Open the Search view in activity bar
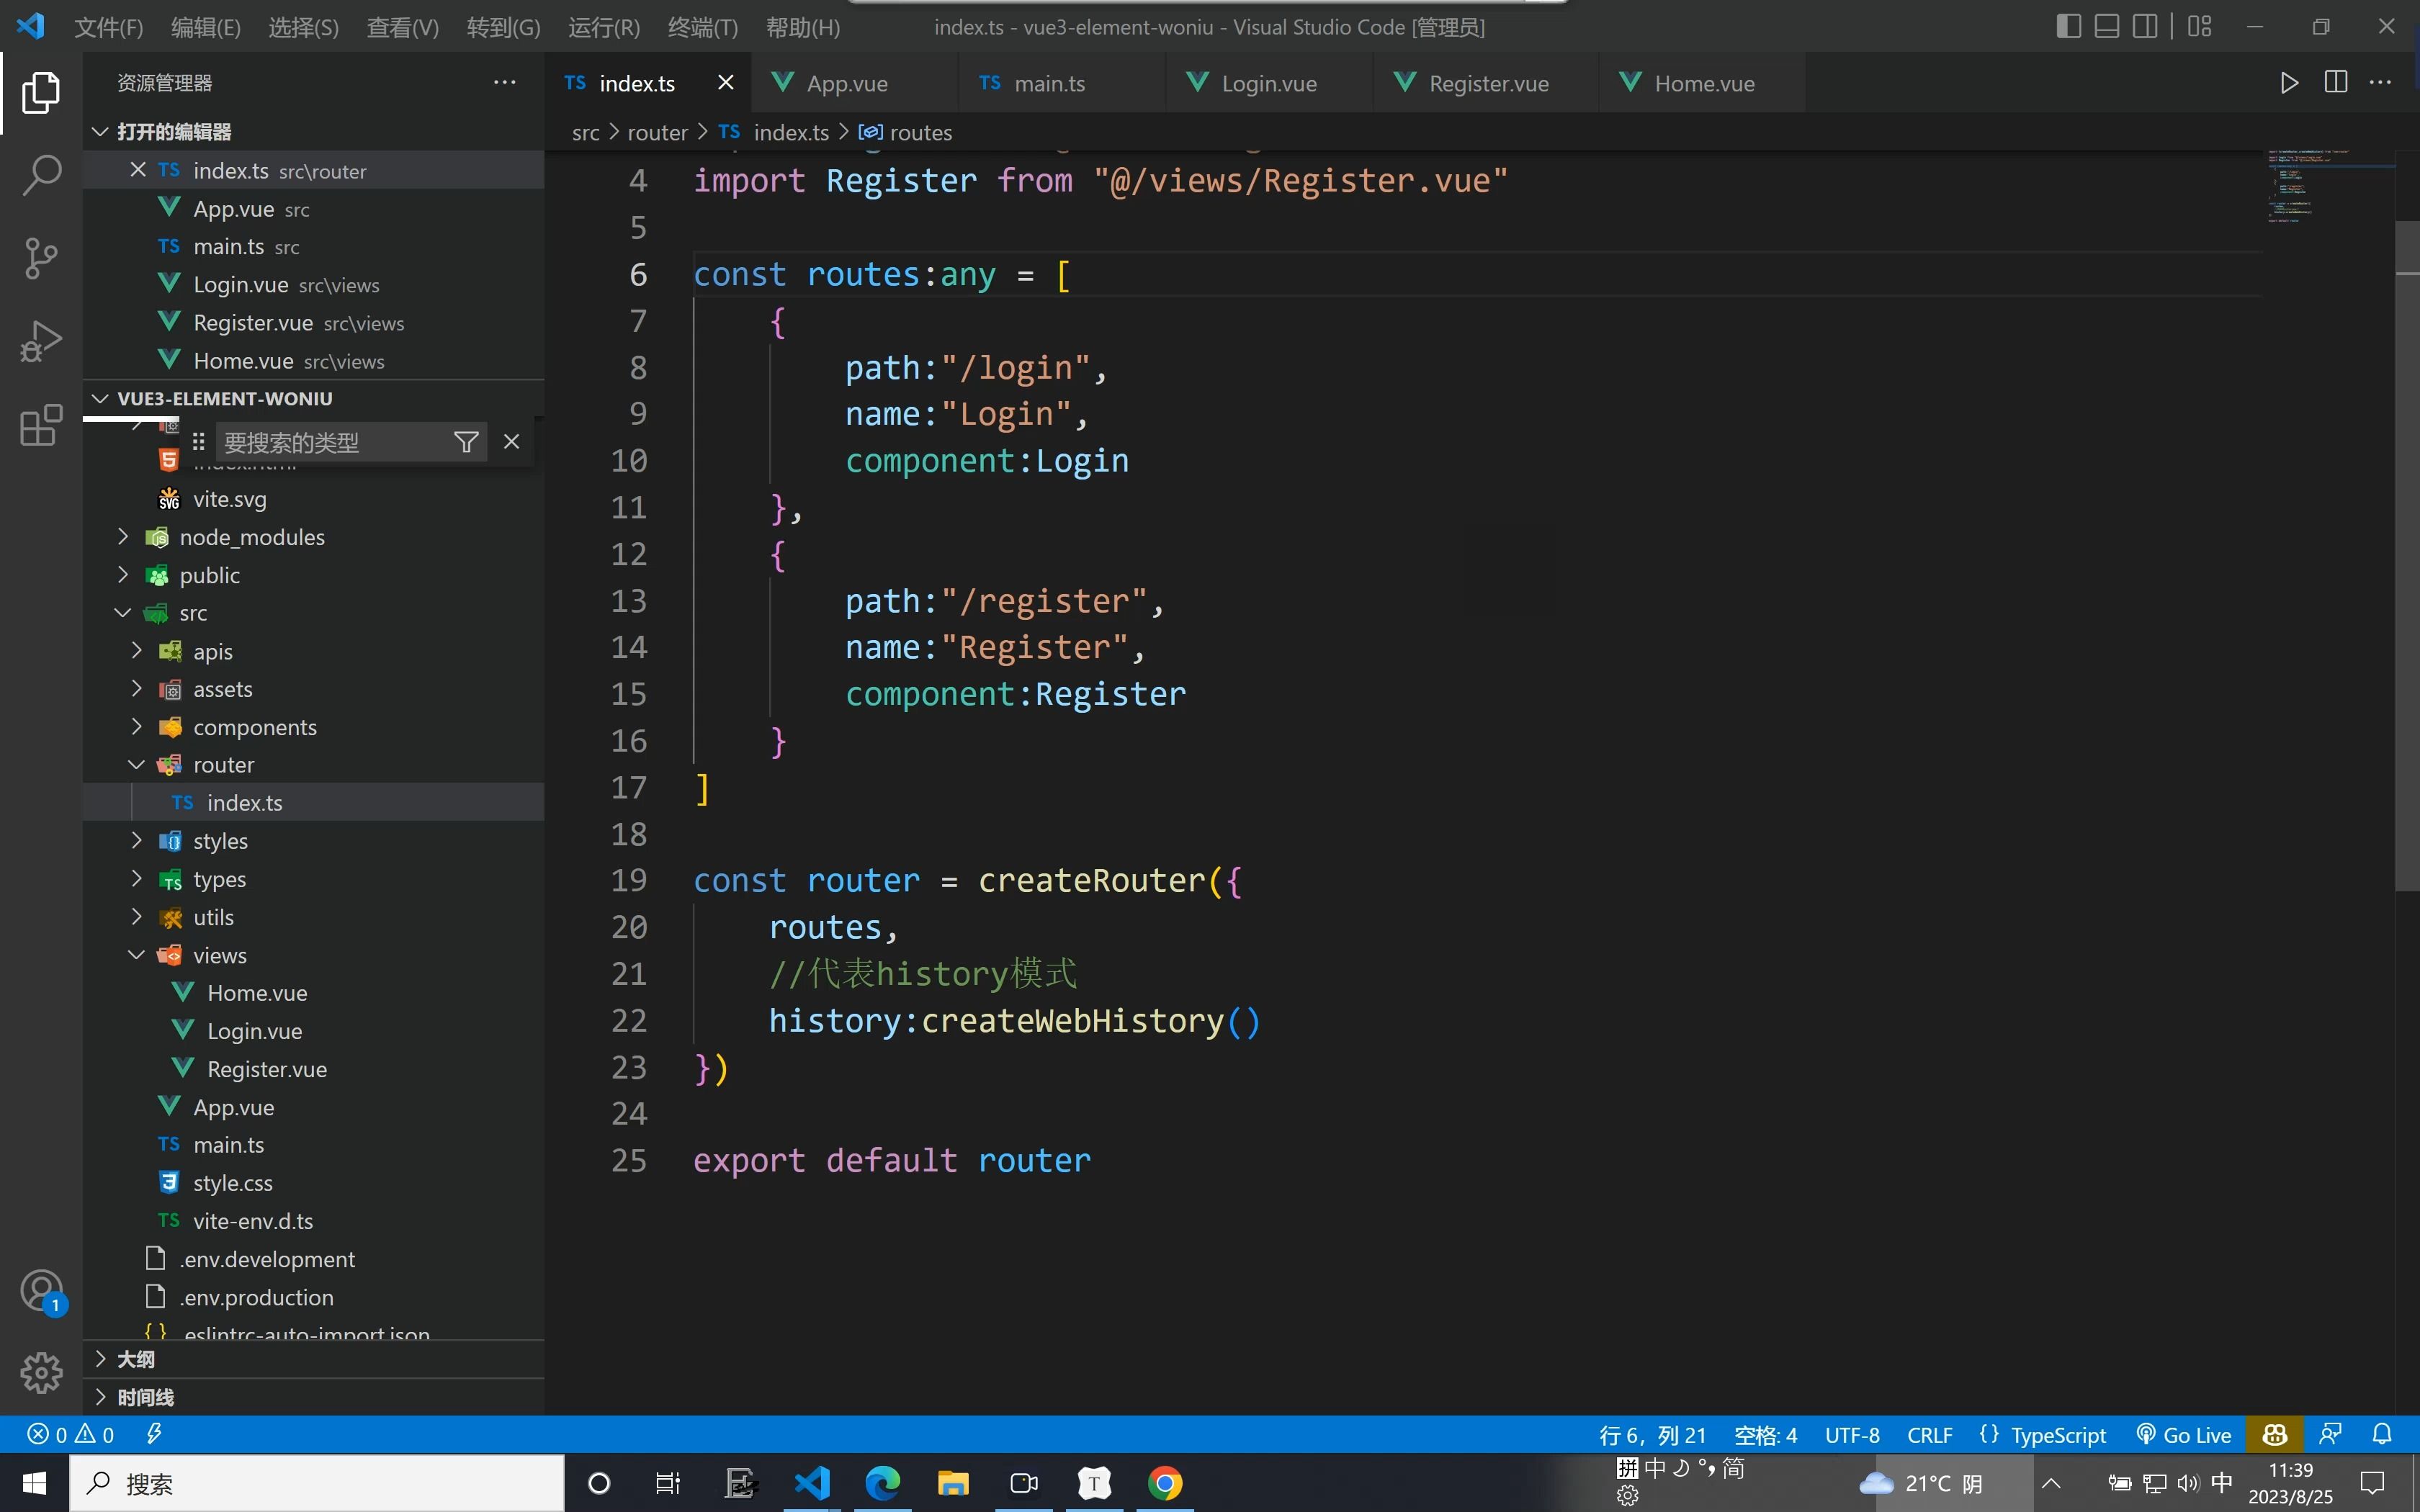The image size is (2420, 1512). (41, 176)
